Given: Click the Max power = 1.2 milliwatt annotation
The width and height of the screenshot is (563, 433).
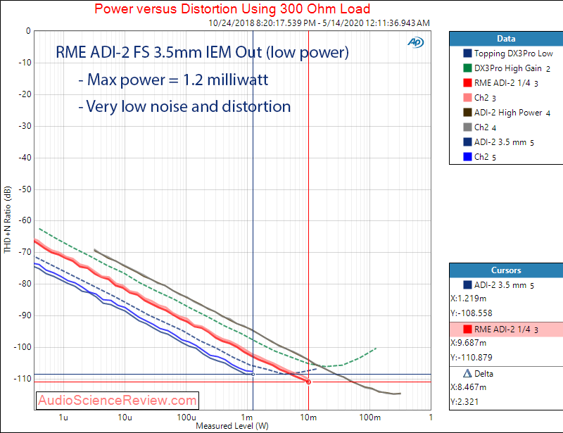Looking at the screenshot, I should (x=173, y=80).
